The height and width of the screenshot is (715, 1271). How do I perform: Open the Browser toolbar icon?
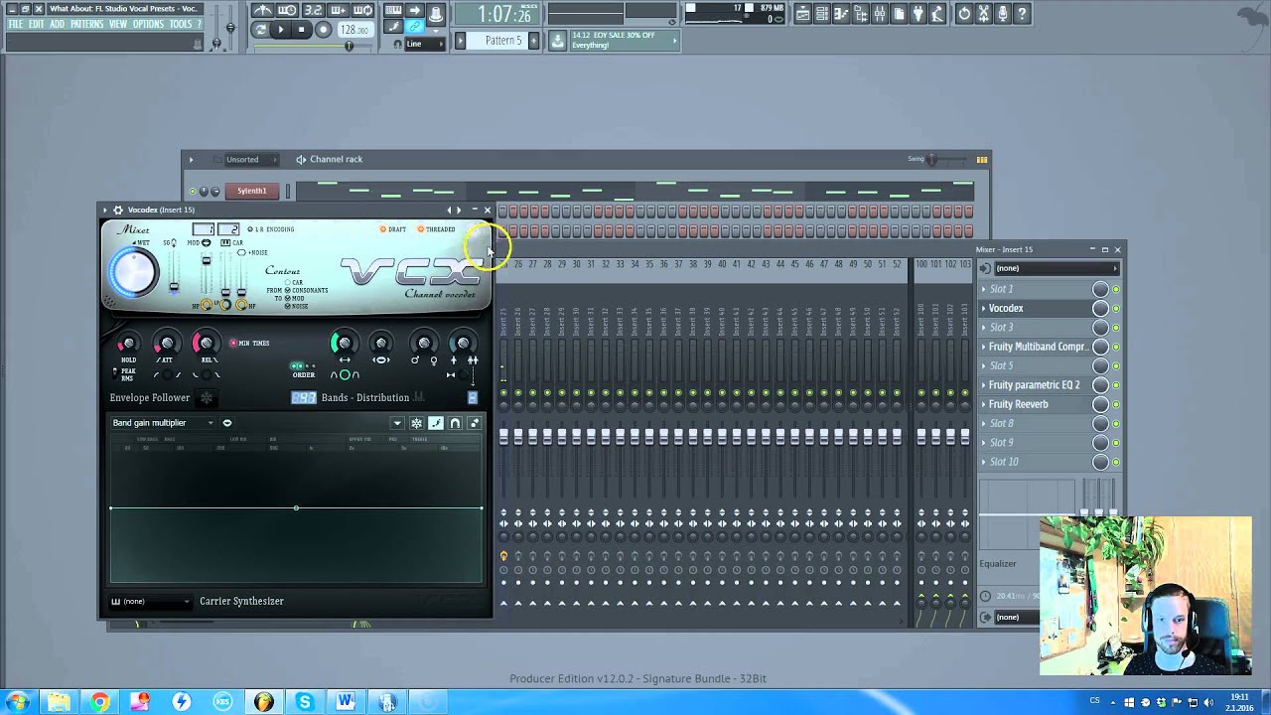coord(861,14)
